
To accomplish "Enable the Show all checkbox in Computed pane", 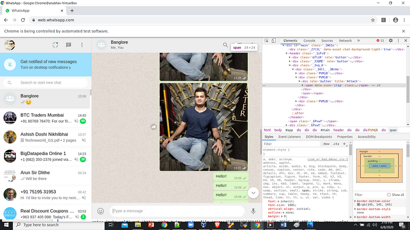I will (x=389, y=195).
